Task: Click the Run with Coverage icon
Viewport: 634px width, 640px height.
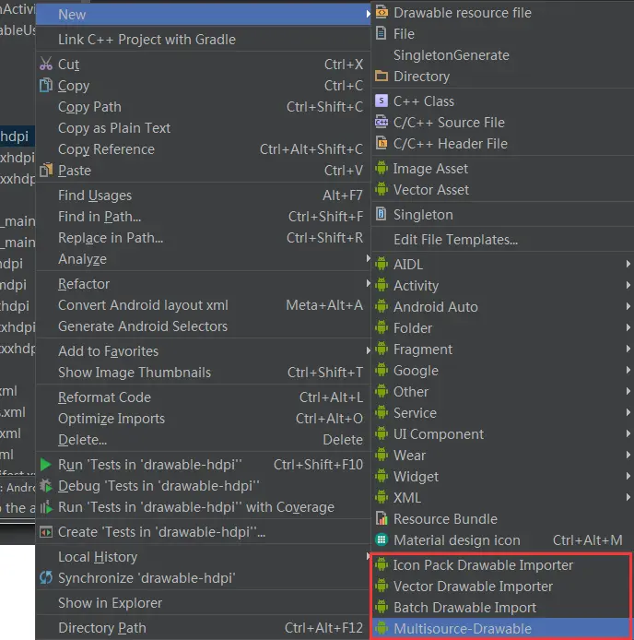Action: (46, 507)
